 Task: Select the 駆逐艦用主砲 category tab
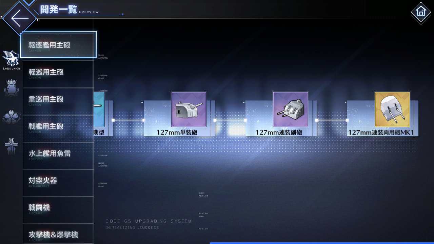[x=58, y=44]
